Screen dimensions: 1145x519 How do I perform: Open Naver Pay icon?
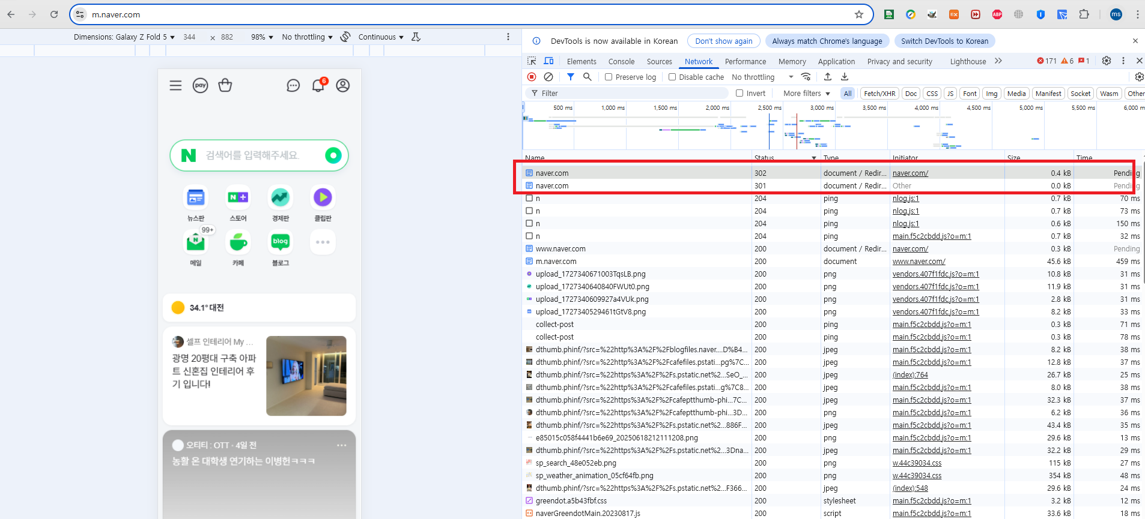pyautogui.click(x=200, y=86)
